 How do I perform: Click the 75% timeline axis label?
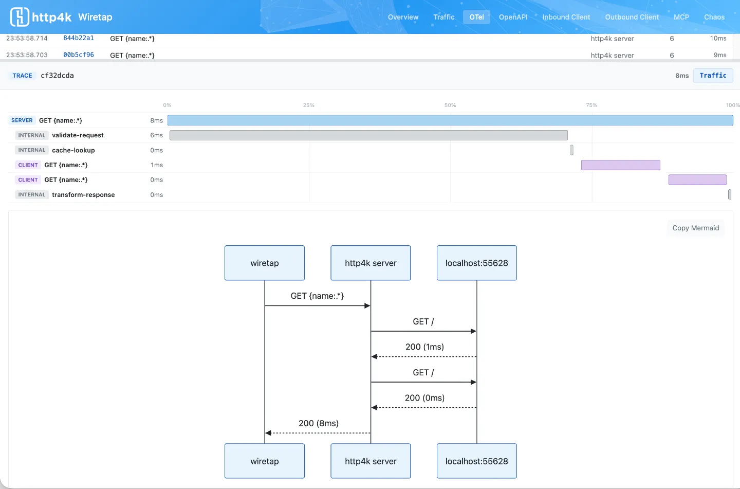[591, 105]
